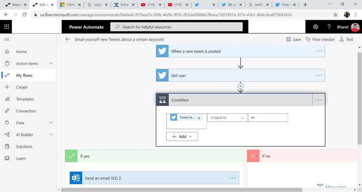
Task: Expand the AI Builder menu chevron
Action: [51, 134]
